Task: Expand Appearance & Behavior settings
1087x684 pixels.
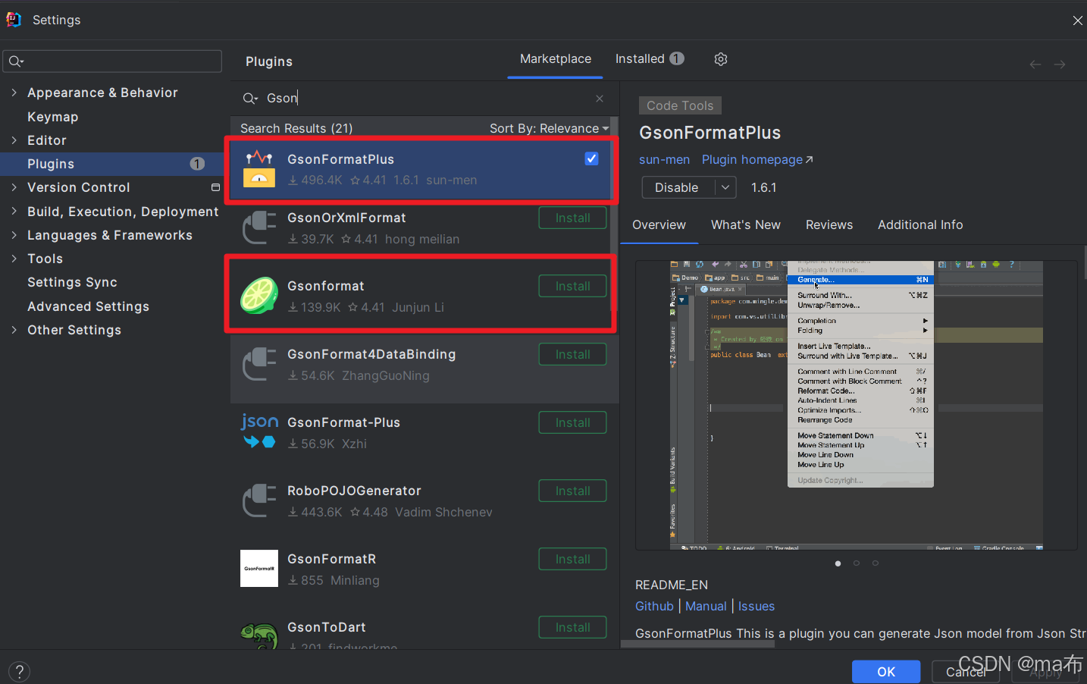Action: point(14,93)
